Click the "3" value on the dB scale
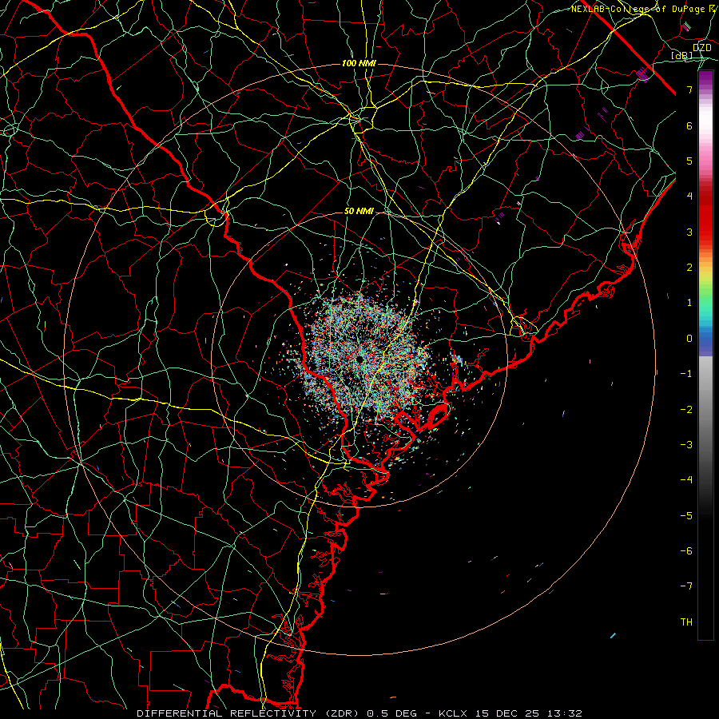 (689, 232)
